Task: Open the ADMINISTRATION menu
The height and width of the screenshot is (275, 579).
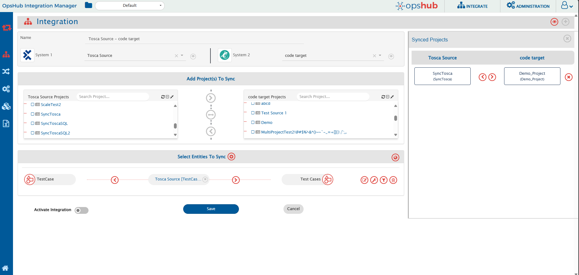Action: tap(528, 6)
